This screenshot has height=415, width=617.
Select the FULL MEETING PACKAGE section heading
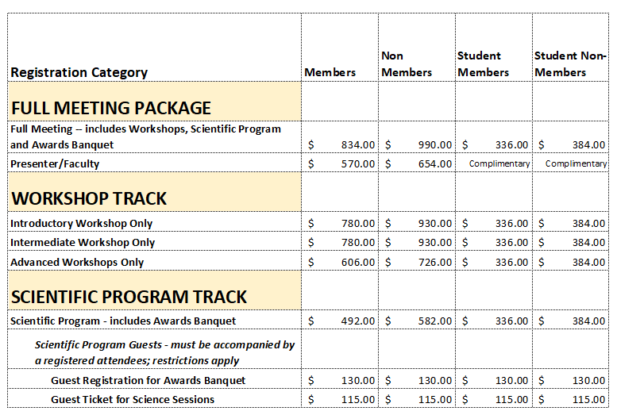tap(111, 108)
